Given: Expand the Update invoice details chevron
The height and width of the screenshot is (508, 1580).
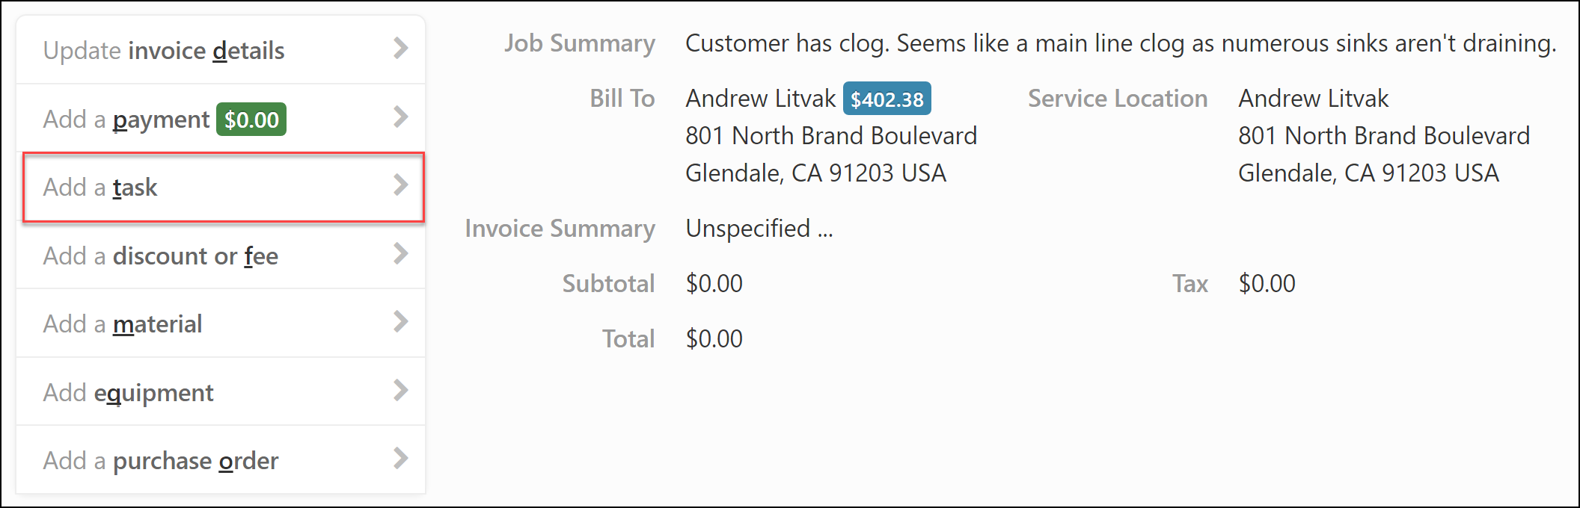Looking at the screenshot, I should pyautogui.click(x=401, y=49).
